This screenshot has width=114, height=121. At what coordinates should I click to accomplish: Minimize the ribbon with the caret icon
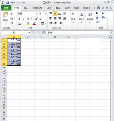point(94,8)
